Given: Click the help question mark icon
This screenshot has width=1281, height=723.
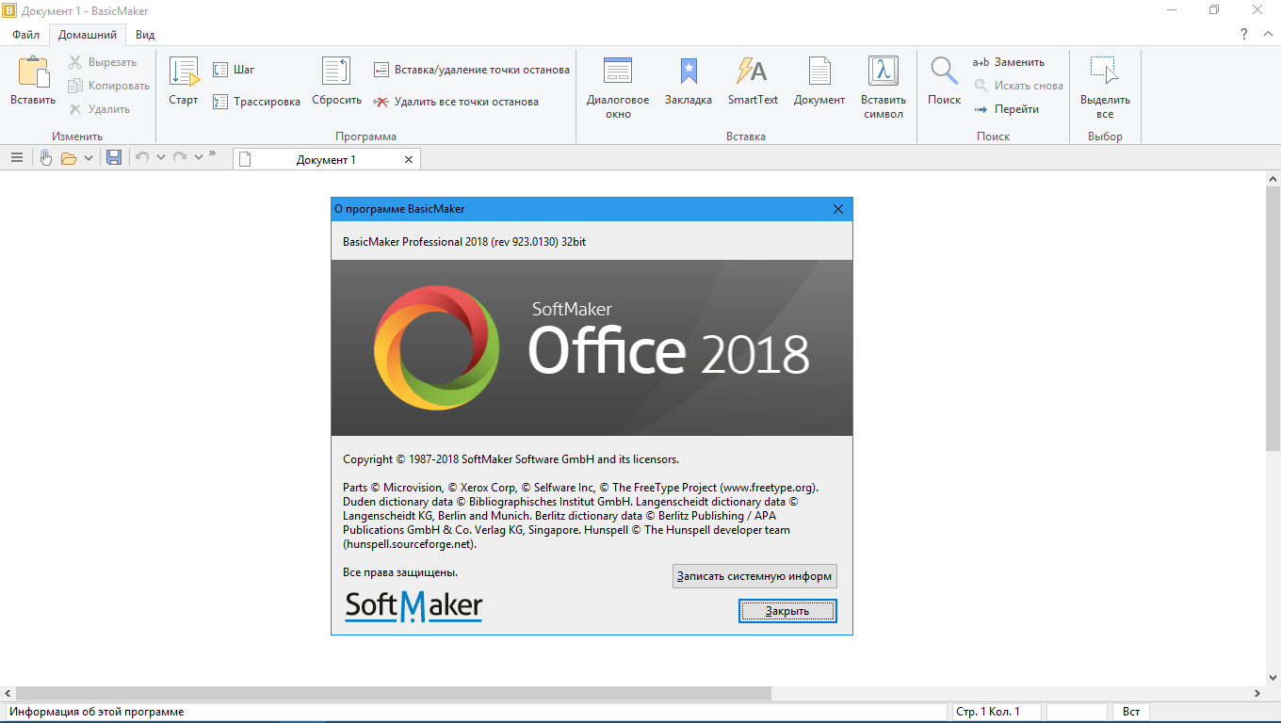Looking at the screenshot, I should pyautogui.click(x=1244, y=34).
